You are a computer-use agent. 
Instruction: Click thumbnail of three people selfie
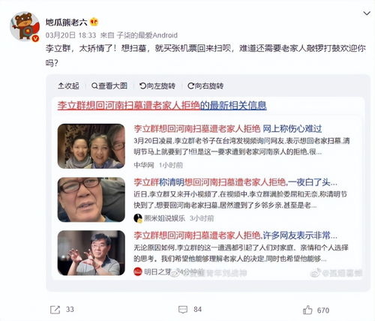pos(91,146)
